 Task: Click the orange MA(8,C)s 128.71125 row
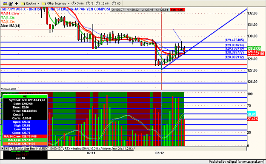[x=25, y=144]
